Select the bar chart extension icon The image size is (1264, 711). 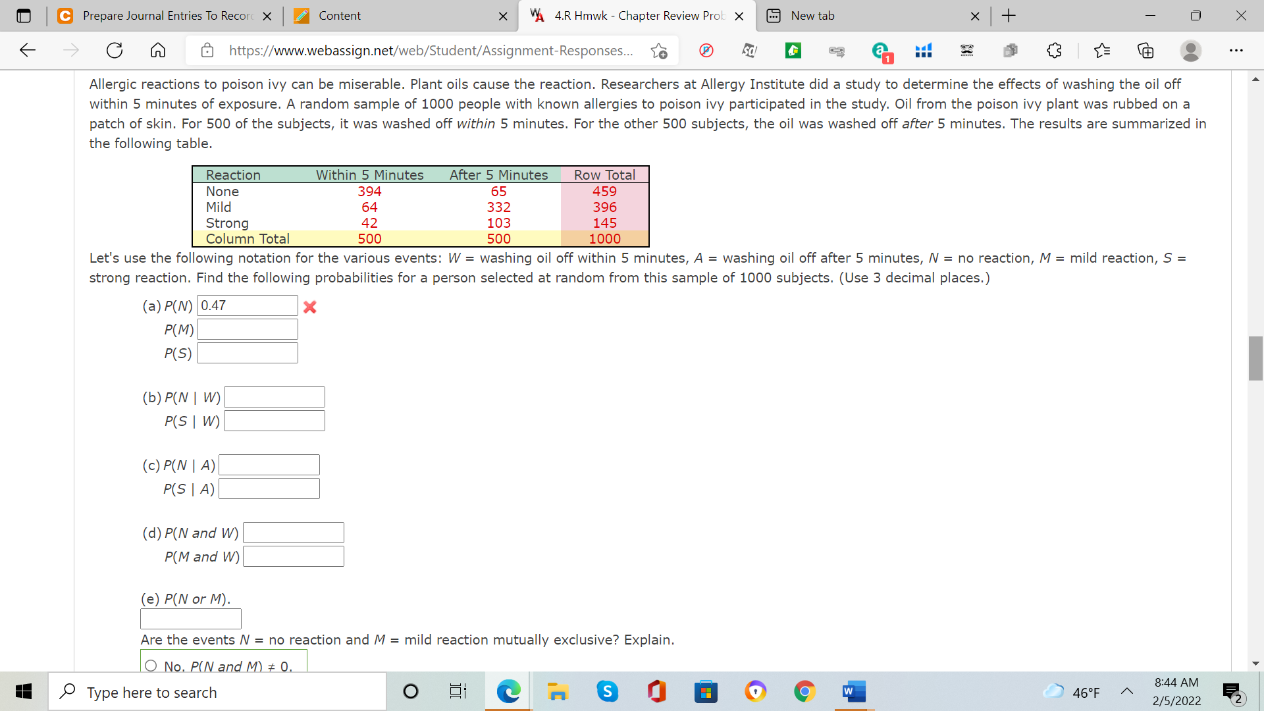(923, 51)
